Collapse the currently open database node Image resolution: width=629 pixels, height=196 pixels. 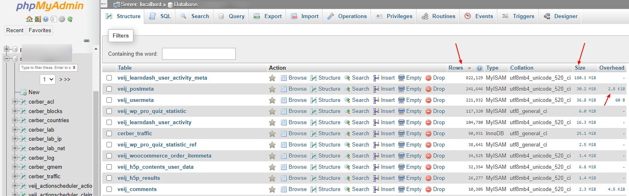[x=7, y=59]
